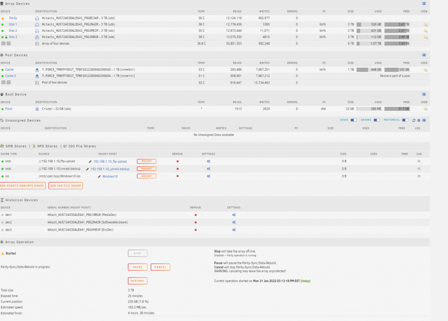Toggle Pool Devices table view icon
Screen dimensions: 448x321
tap(424, 55)
